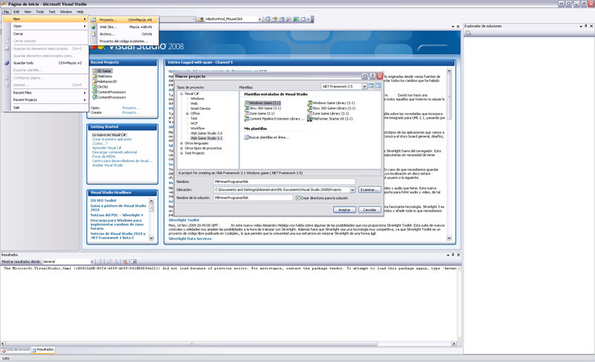Choose Proyecto... in New submenu

(123, 20)
